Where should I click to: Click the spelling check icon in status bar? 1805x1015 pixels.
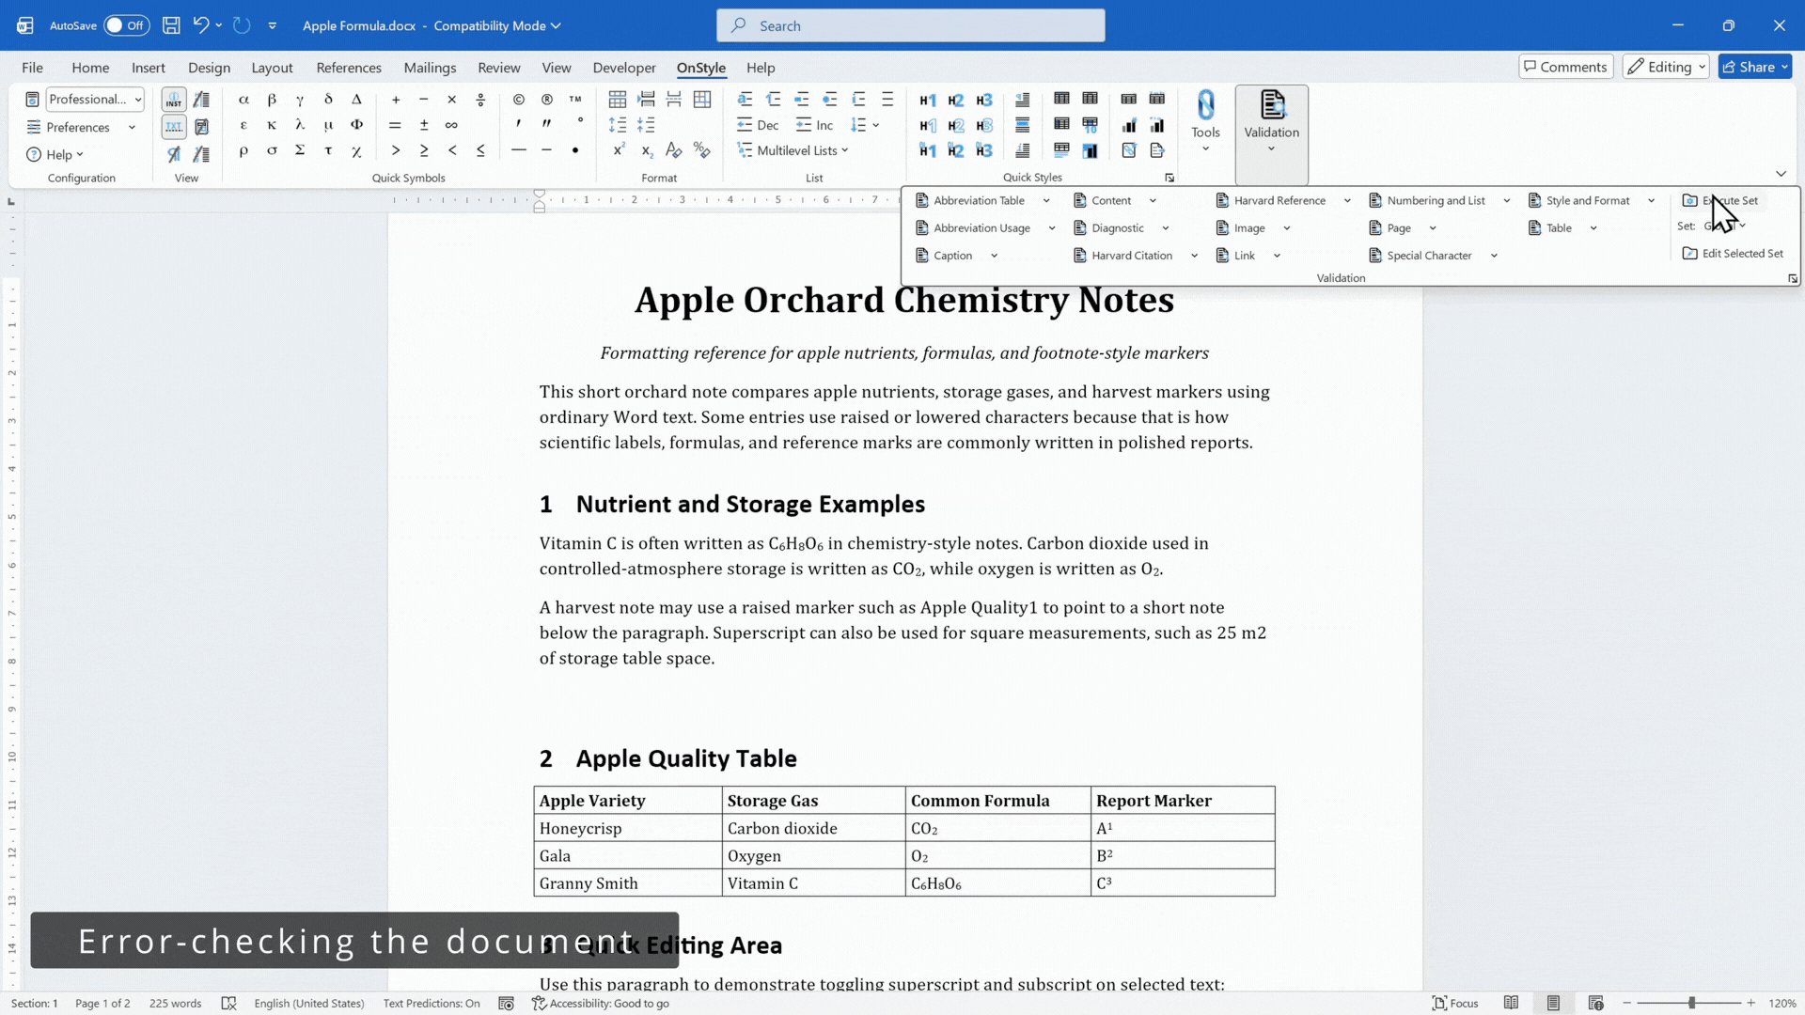point(228,1003)
